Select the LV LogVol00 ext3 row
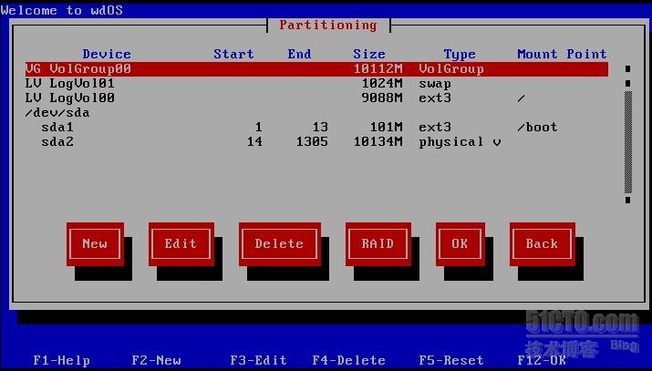Screen dimensions: 652x371 pos(316,98)
